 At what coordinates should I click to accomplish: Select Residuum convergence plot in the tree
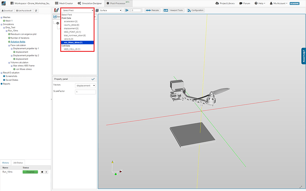(23, 35)
